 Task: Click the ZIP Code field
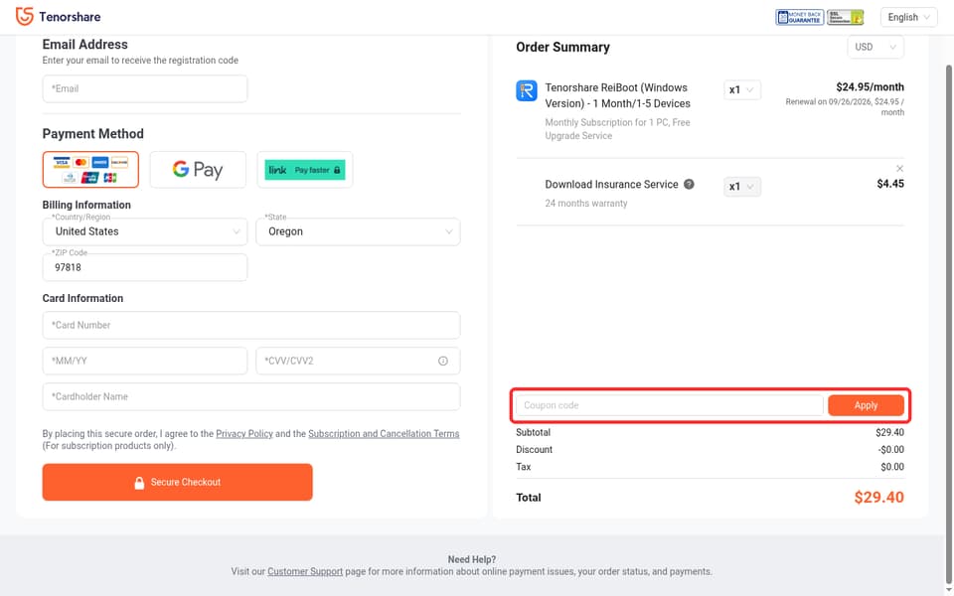(x=145, y=267)
